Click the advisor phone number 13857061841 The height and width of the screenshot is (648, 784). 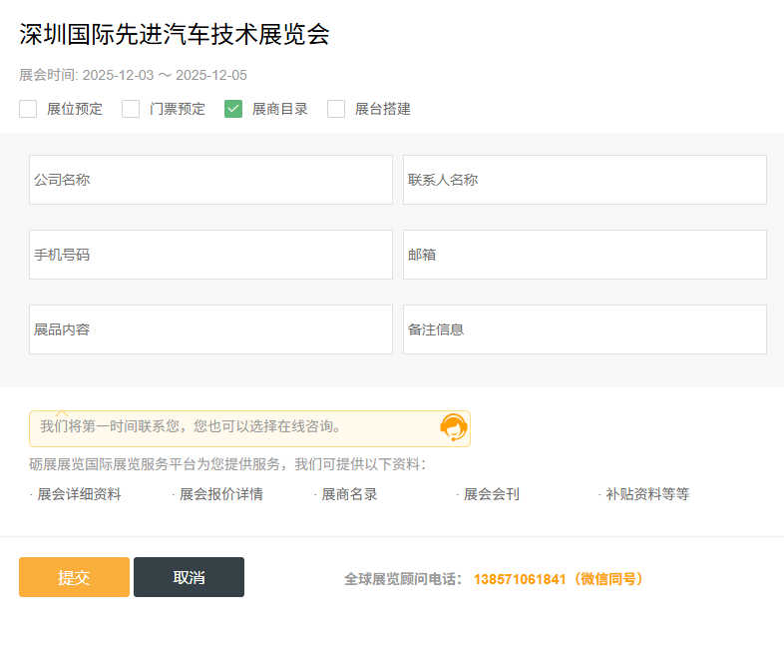coord(520,579)
